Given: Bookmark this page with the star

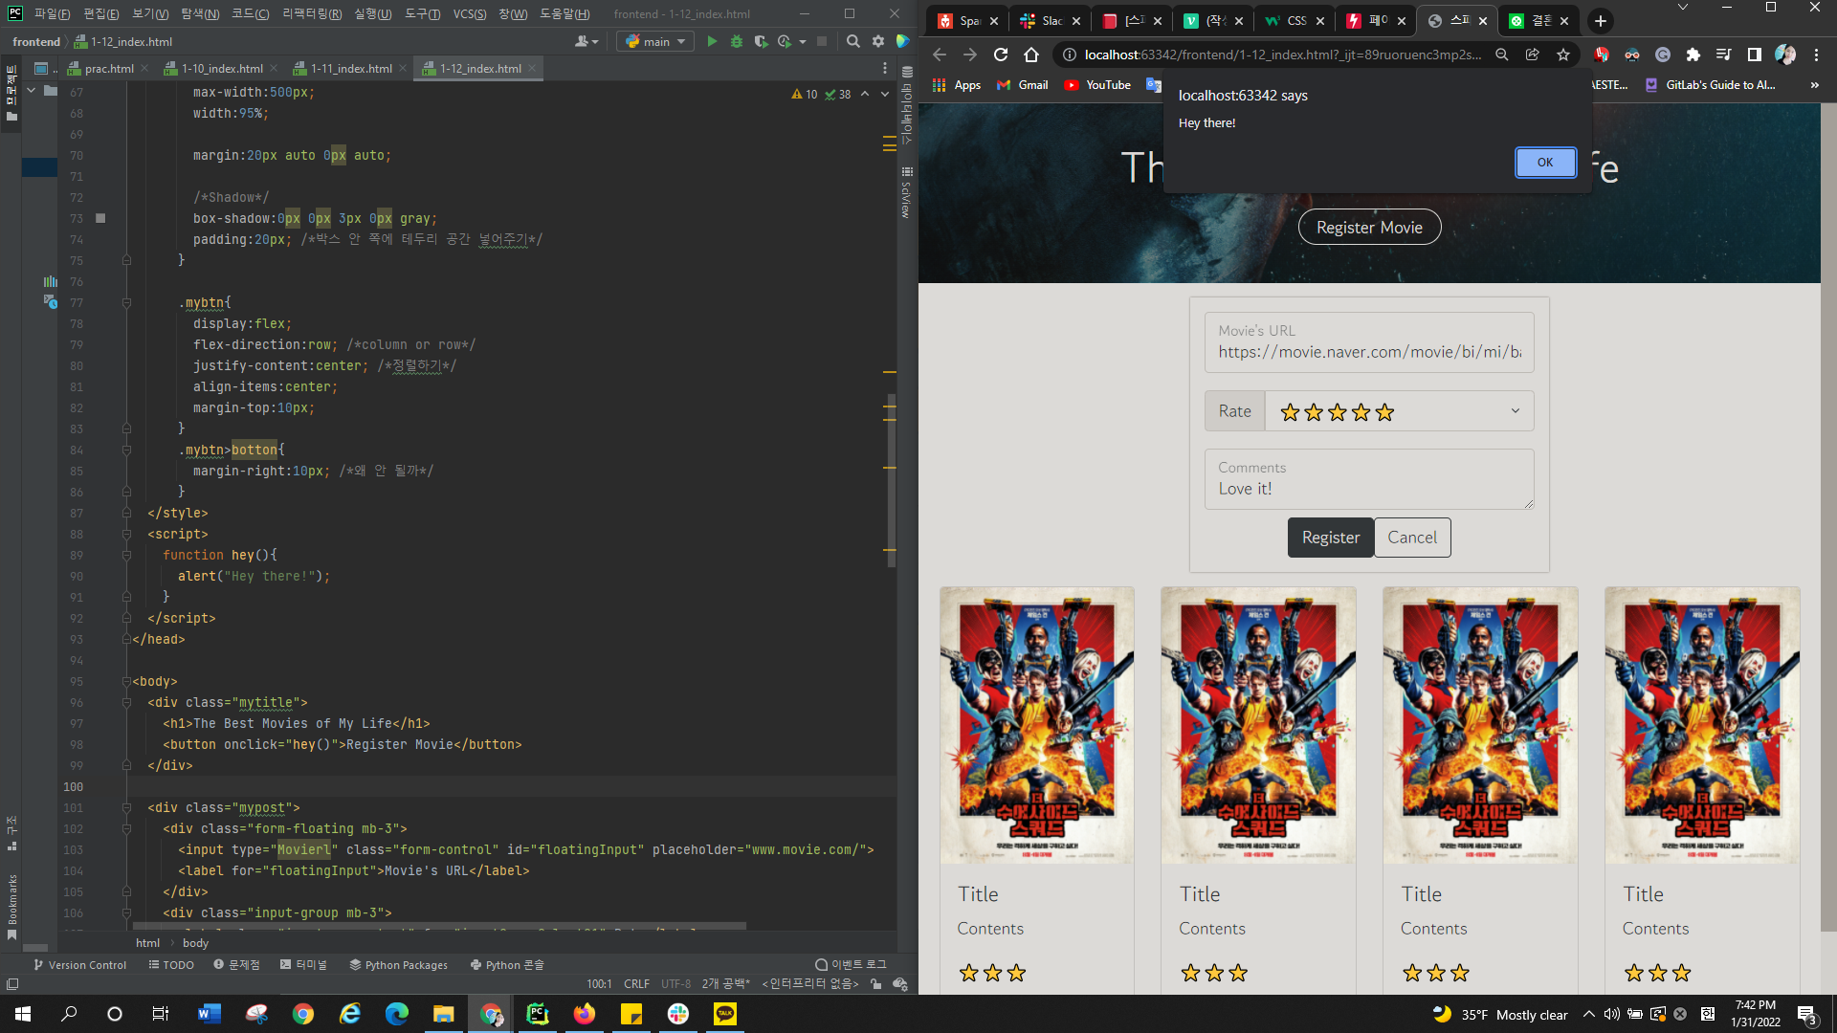Looking at the screenshot, I should click(1563, 55).
